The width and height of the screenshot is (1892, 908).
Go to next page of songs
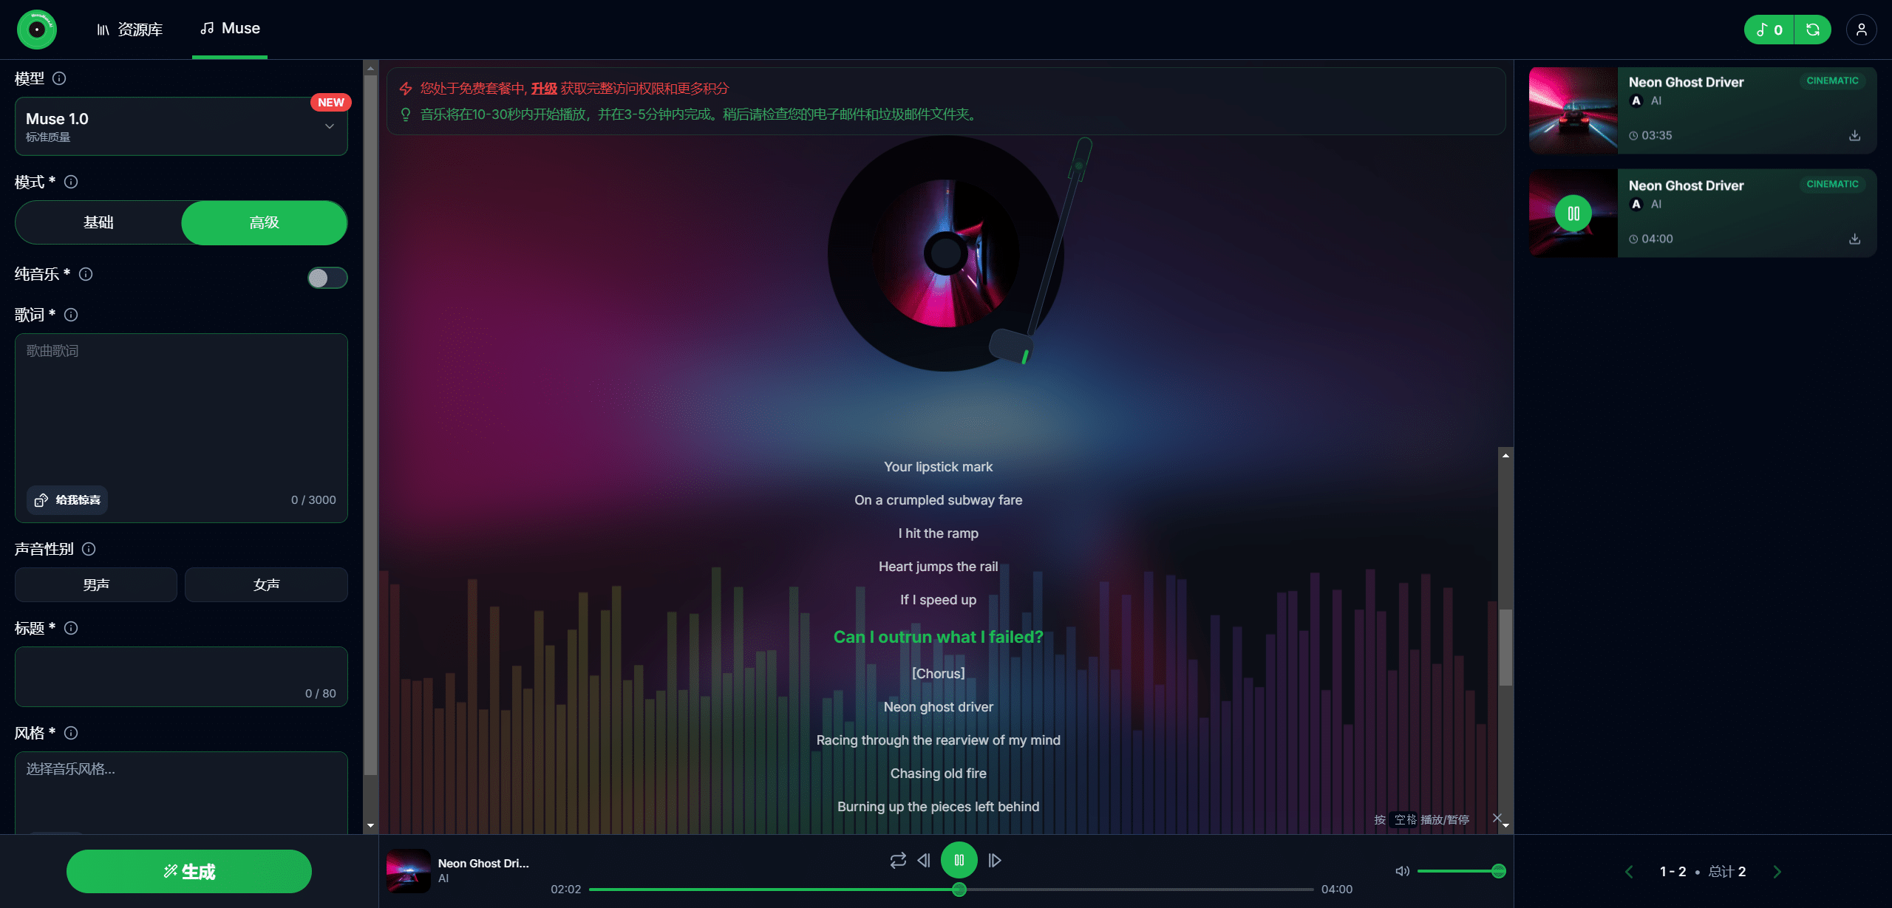pyautogui.click(x=1777, y=871)
